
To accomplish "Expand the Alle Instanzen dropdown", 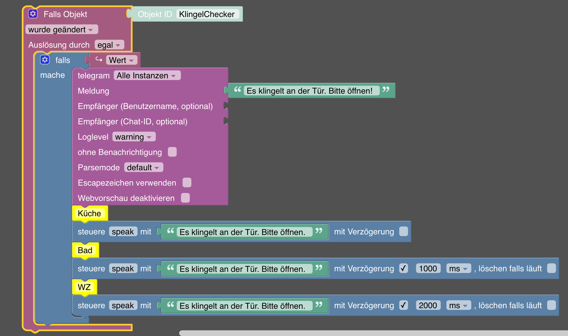I will tap(147, 75).
